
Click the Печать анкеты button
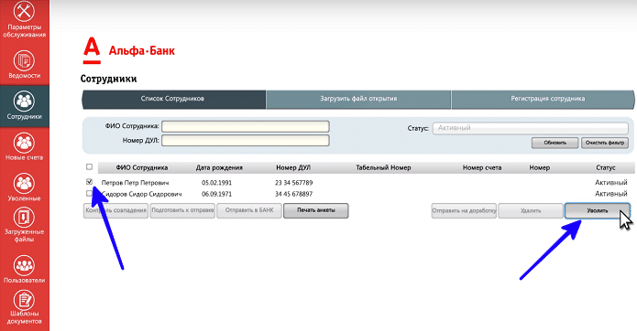pos(315,210)
